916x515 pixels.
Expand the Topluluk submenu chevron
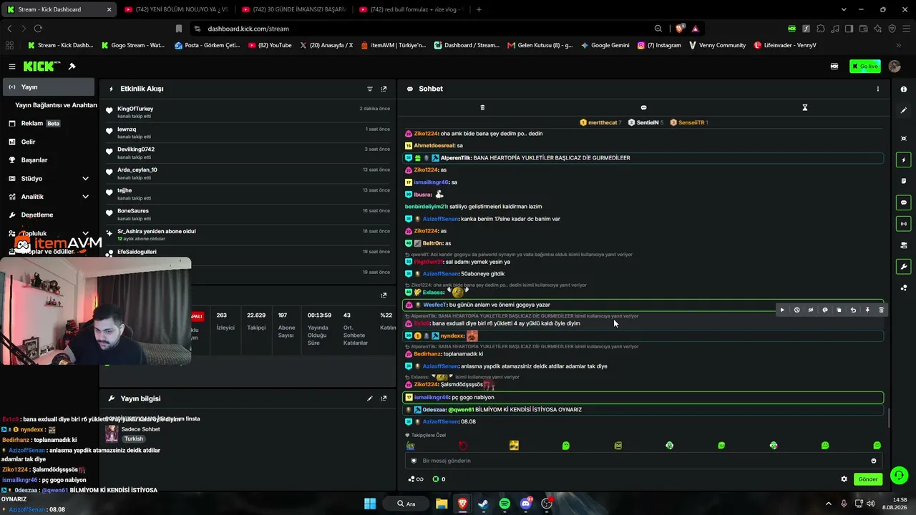(85, 233)
